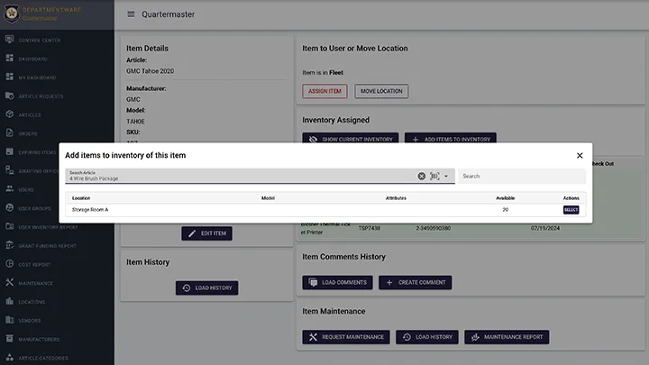Clear the Search Article field
649x365 pixels.
(x=421, y=176)
